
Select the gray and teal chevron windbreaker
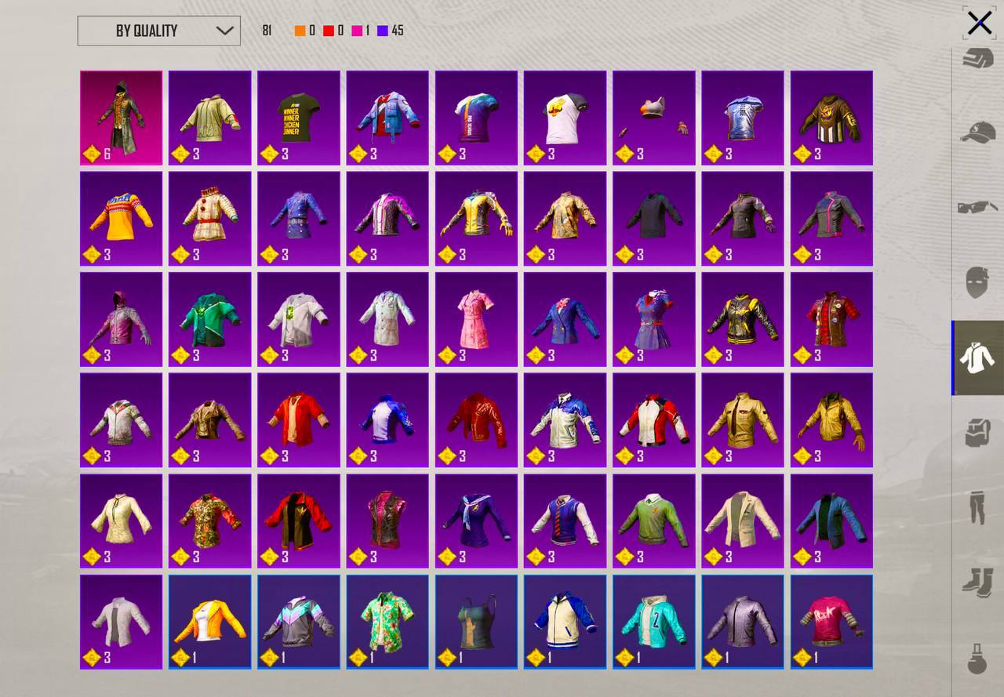click(x=299, y=622)
